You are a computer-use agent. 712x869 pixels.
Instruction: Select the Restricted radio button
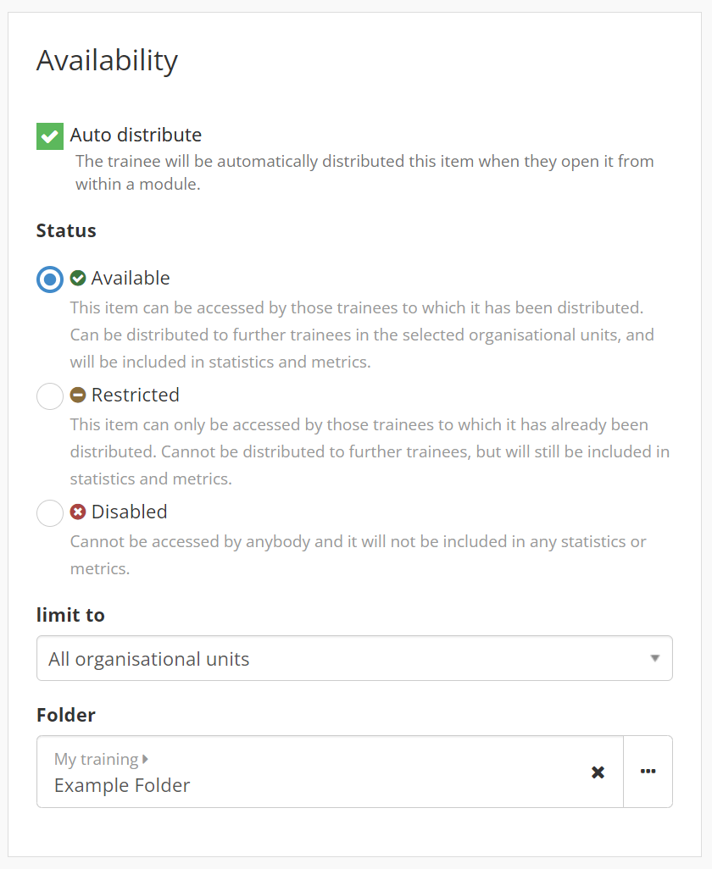[x=50, y=396]
